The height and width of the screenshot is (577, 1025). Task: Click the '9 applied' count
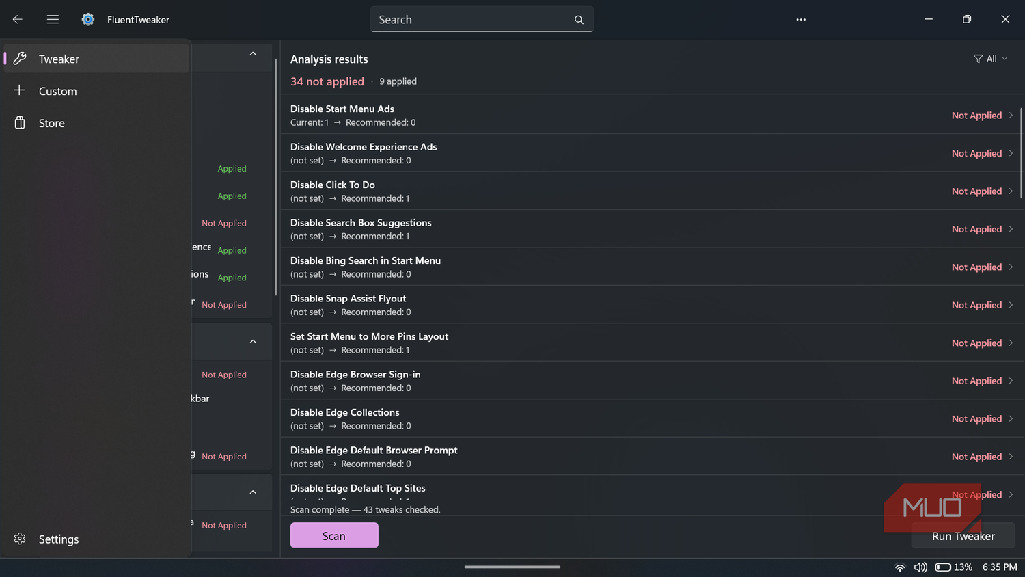click(x=398, y=81)
